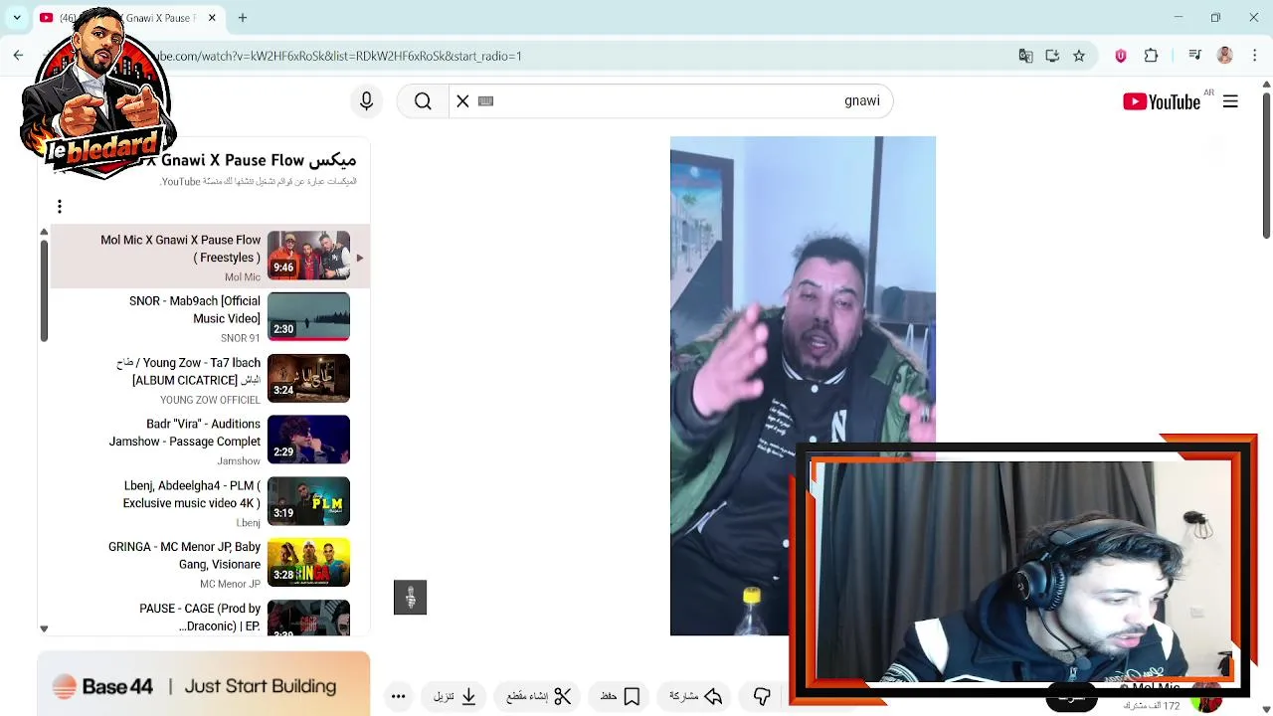
Task: Open the Base 44 Just Start Building ad
Action: (204, 685)
